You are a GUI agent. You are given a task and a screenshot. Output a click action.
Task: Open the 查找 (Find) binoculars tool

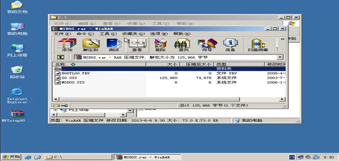(182, 45)
